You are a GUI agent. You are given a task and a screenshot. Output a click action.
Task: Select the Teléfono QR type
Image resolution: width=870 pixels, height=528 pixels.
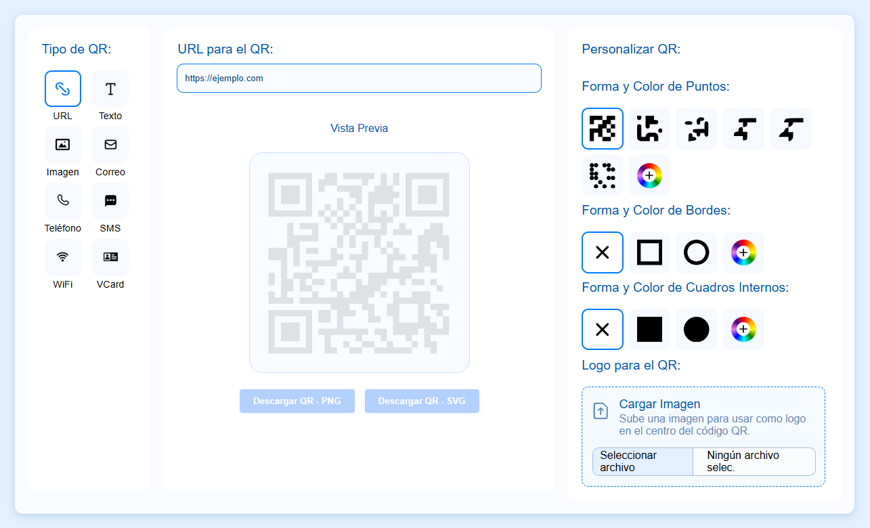[62, 201]
